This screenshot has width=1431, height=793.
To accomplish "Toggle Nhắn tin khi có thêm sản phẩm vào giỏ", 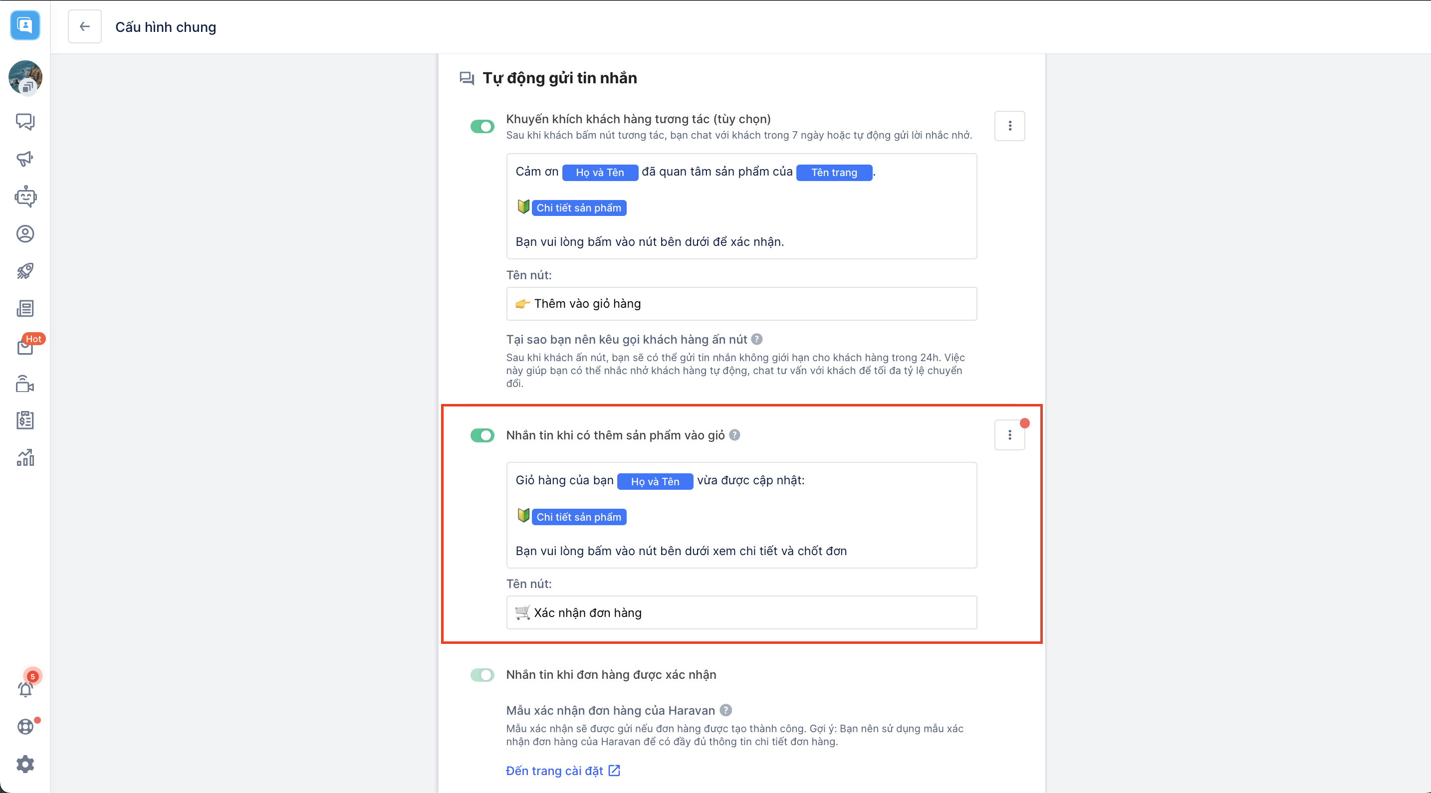I will pyautogui.click(x=481, y=435).
